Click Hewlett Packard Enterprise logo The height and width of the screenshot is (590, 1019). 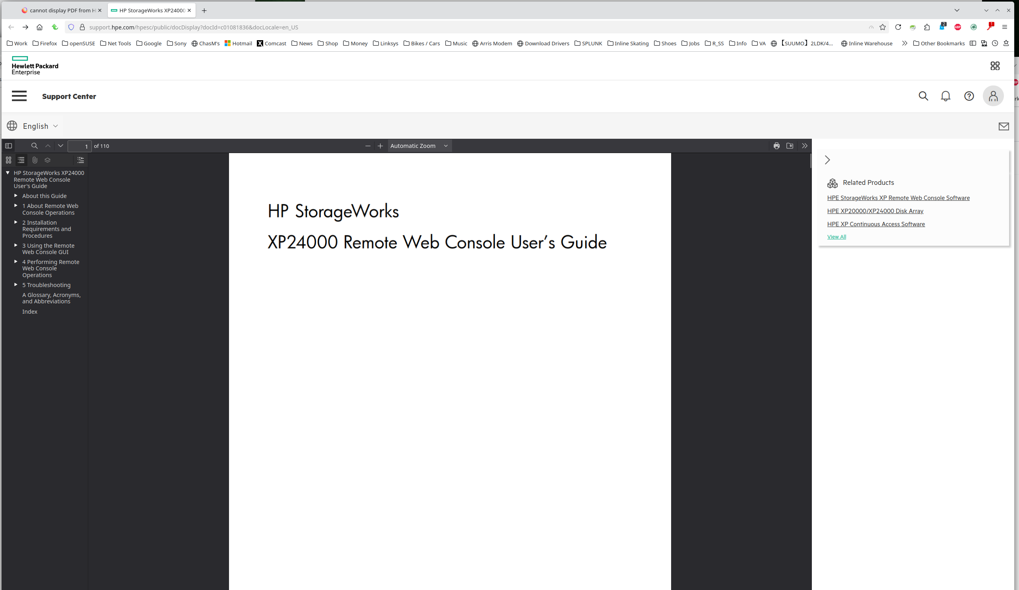[x=35, y=66]
